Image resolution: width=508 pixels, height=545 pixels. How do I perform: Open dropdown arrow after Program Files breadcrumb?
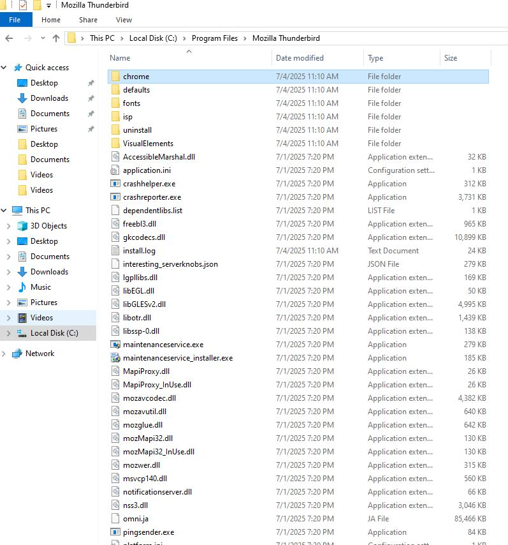[x=245, y=38]
